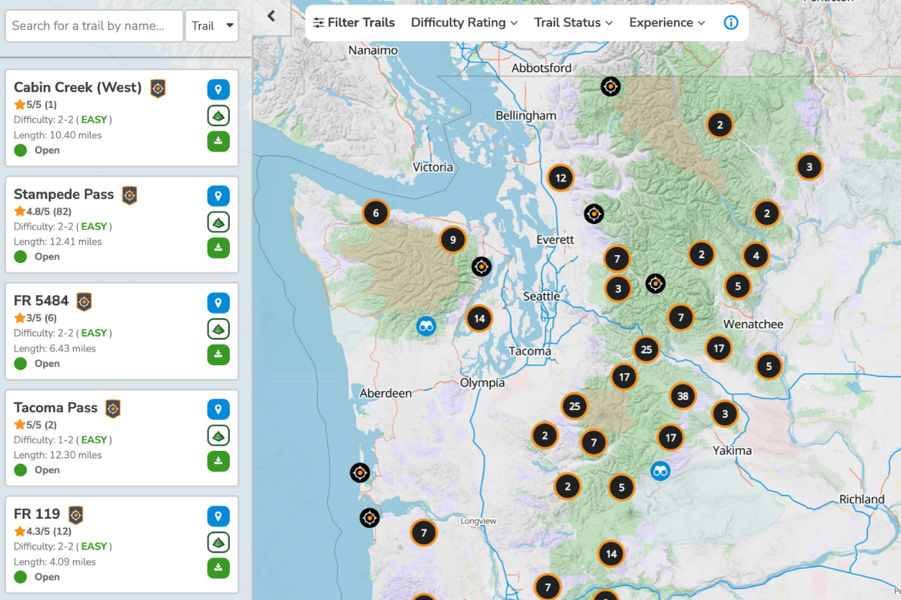The width and height of the screenshot is (901, 600).
Task: Open the Stampede Pass trail title
Action: (x=64, y=194)
